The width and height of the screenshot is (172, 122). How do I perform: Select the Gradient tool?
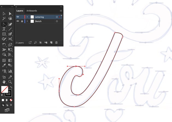(x=10, y=60)
